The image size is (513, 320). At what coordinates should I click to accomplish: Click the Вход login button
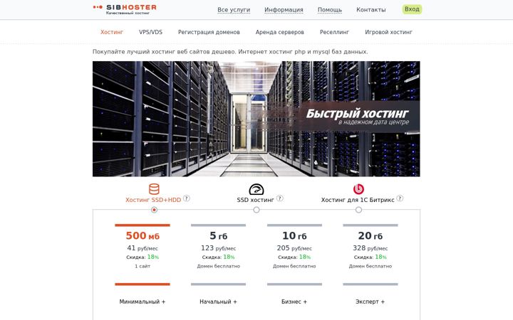pyautogui.click(x=412, y=9)
